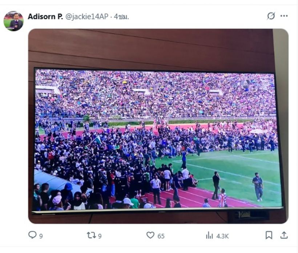Click the reply speech bubble icon
Image resolution: width=298 pixels, height=253 pixels.
pos(32,235)
